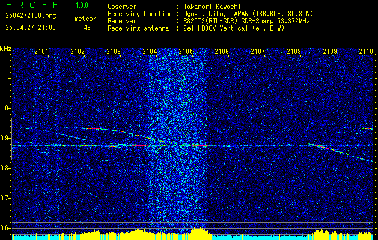This screenshot has height=240, width=378.
Task: Click time marker 2110
Action: click(366, 51)
